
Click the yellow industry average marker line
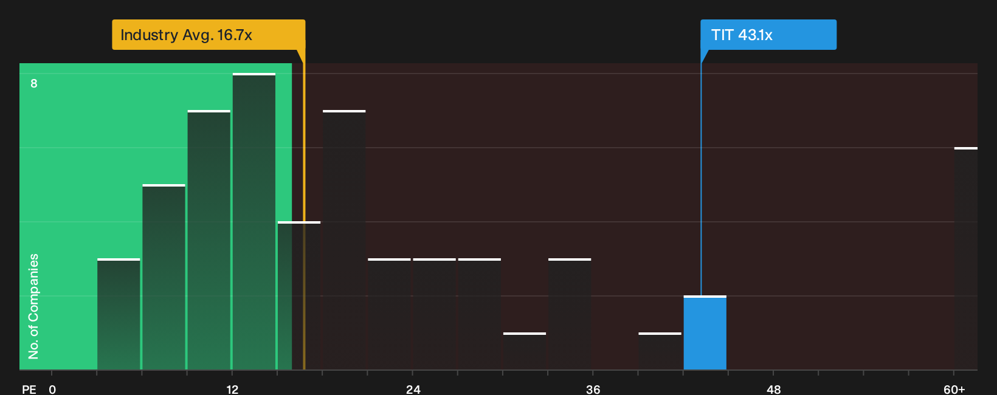point(304,210)
